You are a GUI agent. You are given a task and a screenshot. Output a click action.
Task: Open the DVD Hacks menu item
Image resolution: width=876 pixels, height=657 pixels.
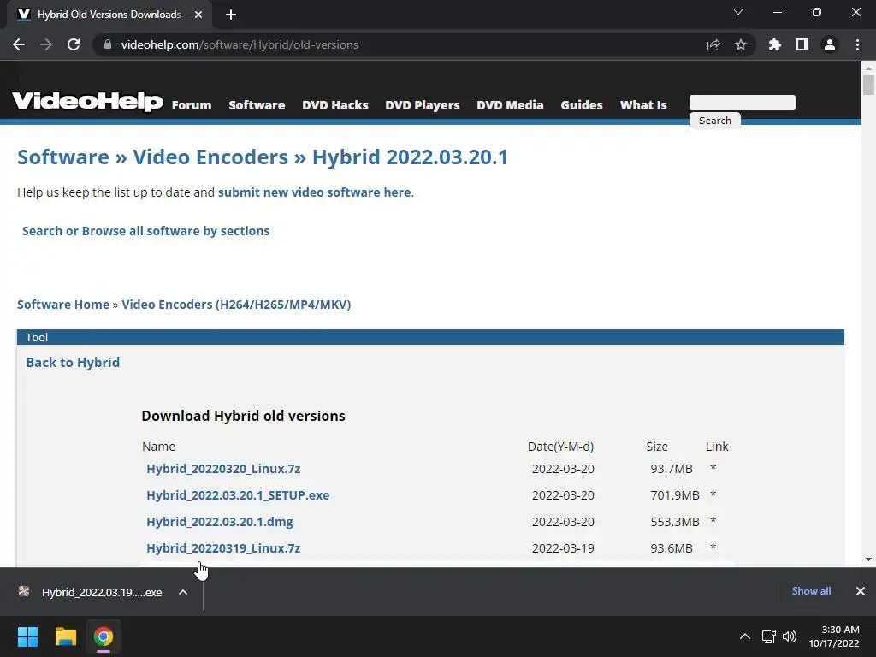tap(335, 105)
